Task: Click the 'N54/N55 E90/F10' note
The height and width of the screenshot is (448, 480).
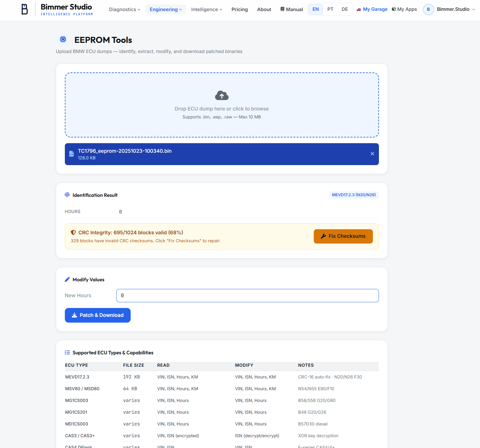Action: pyautogui.click(x=316, y=389)
